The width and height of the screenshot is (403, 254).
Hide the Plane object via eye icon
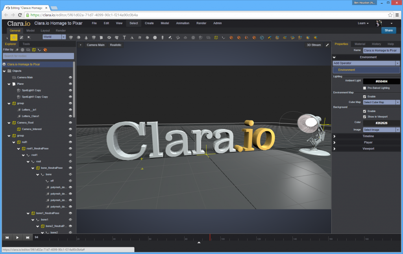click(x=70, y=84)
